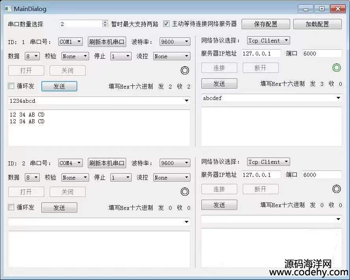Click 断开 button for ID 1 network

[261, 68]
